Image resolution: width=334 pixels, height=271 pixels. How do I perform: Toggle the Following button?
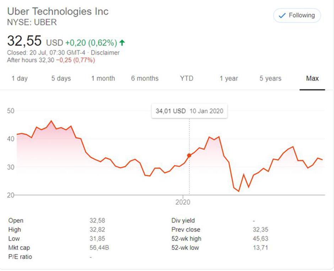297,16
